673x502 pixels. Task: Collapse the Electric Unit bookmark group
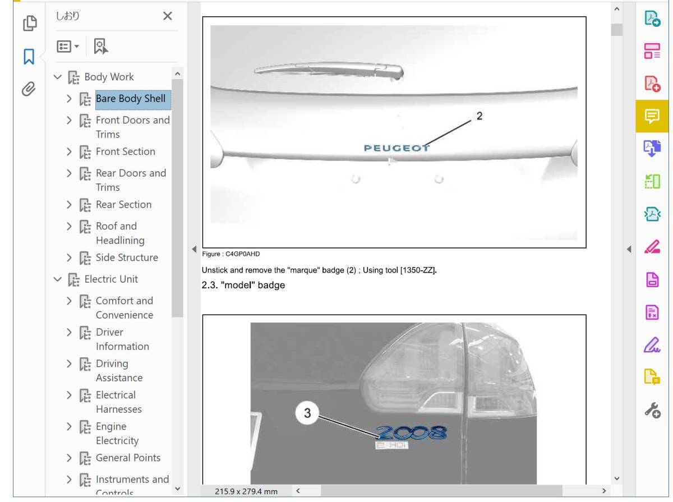tap(57, 279)
